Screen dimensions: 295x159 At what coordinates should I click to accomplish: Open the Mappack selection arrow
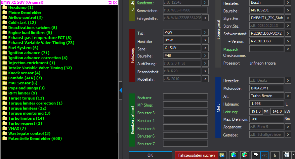click(x=288, y=49)
